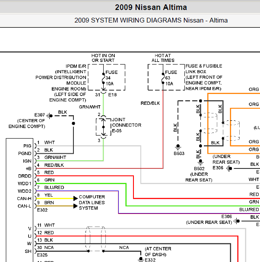Viewport: 260px width, 262px height.
Task: Click pin '9 BRN' wire label
Action: click(x=45, y=203)
